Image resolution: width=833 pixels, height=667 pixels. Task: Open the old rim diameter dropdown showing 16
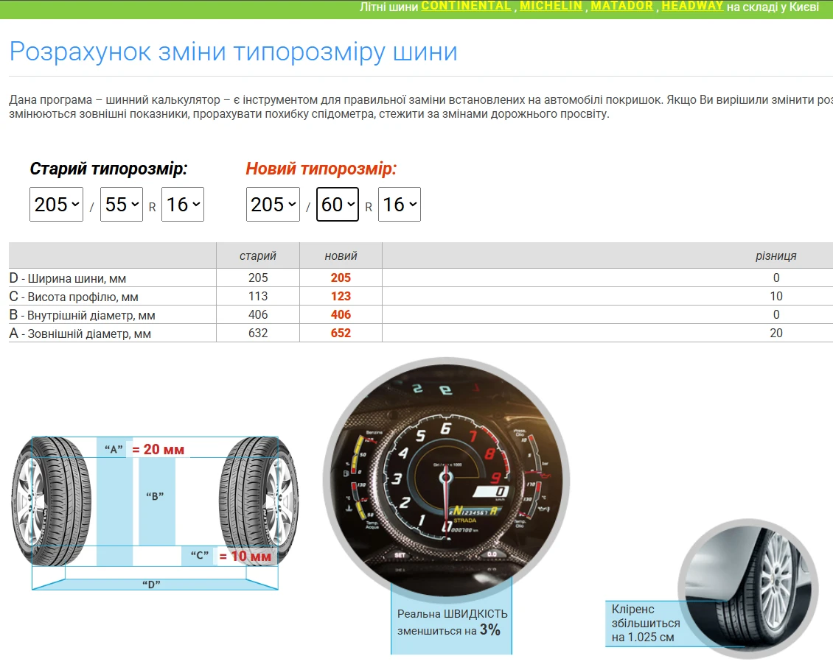pos(182,204)
